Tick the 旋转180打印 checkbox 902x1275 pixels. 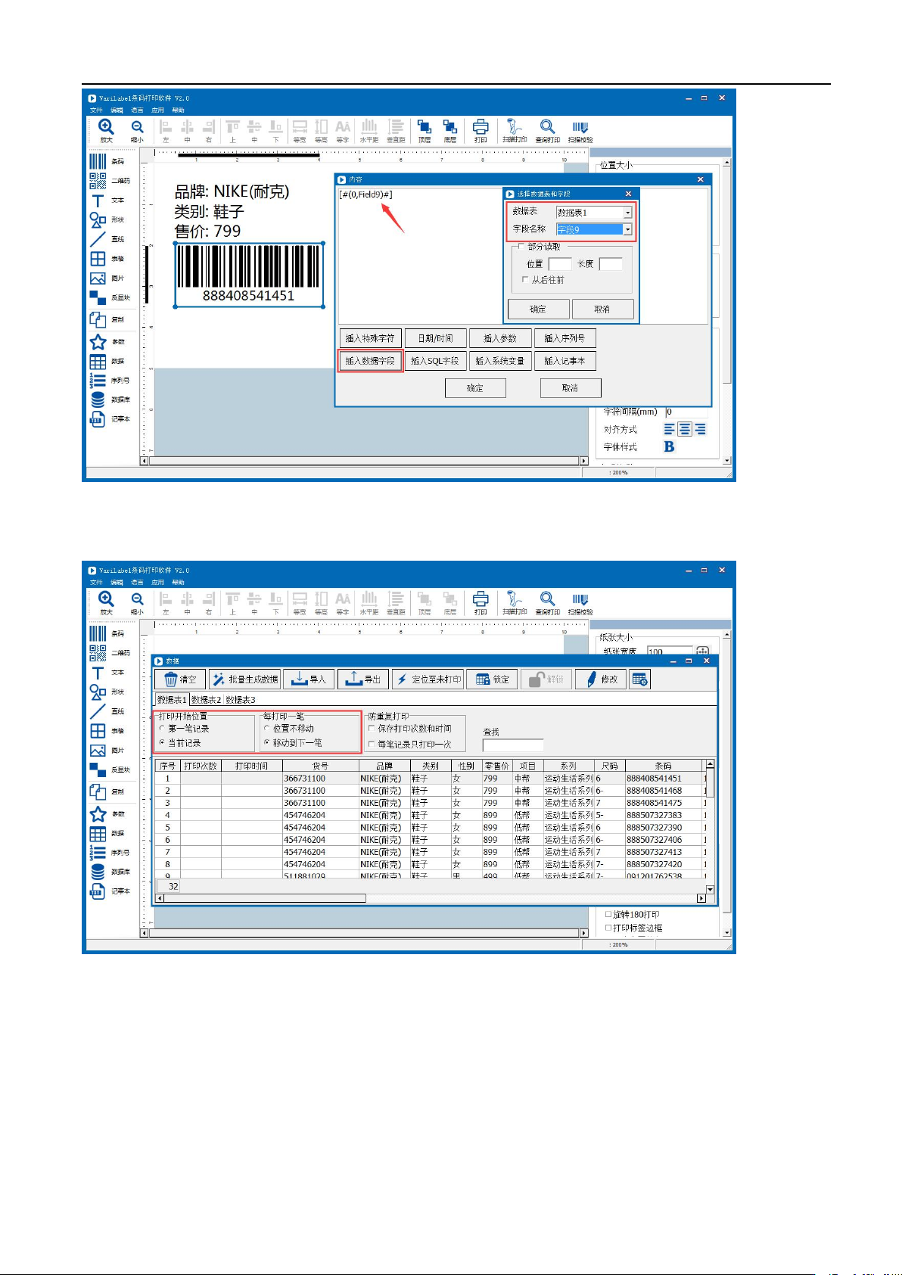(x=609, y=914)
